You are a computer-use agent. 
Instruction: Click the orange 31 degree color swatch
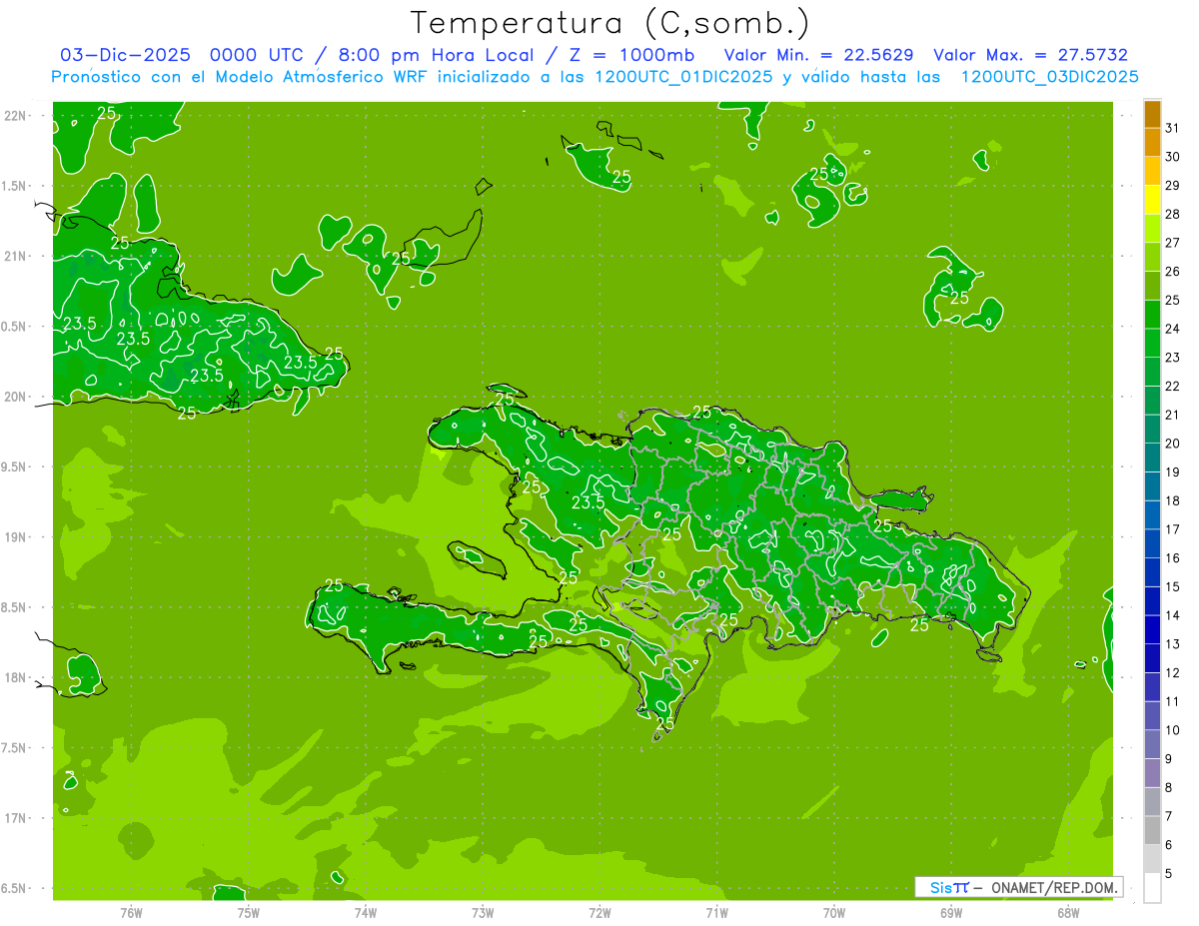(x=1152, y=115)
